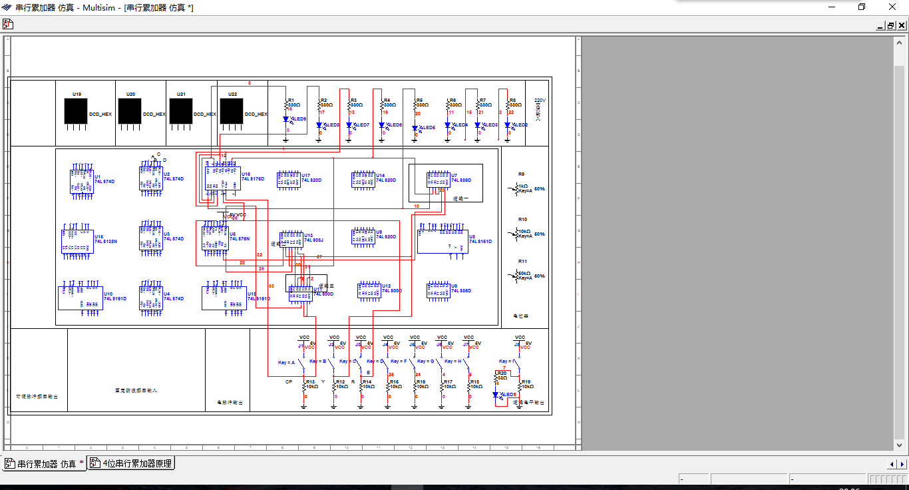Image resolution: width=909 pixels, height=490 pixels.
Task: Select the U16 74LS175D chip
Action: (x=223, y=178)
